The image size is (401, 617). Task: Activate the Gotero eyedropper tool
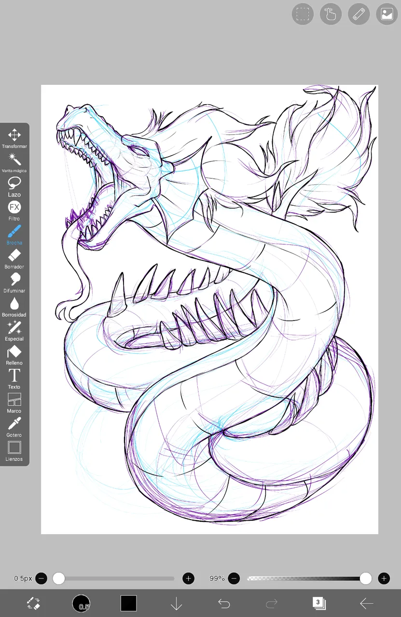tap(14, 427)
